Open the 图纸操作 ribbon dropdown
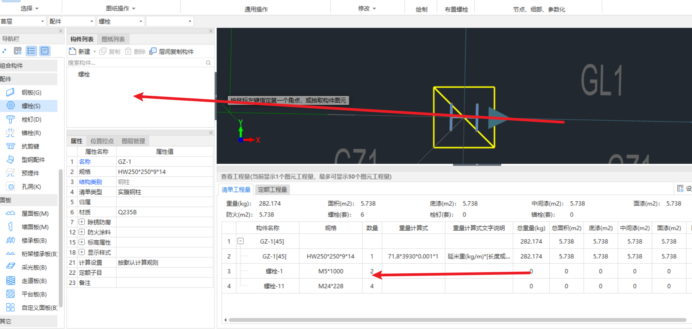This screenshot has width=692, height=329. 121,8
